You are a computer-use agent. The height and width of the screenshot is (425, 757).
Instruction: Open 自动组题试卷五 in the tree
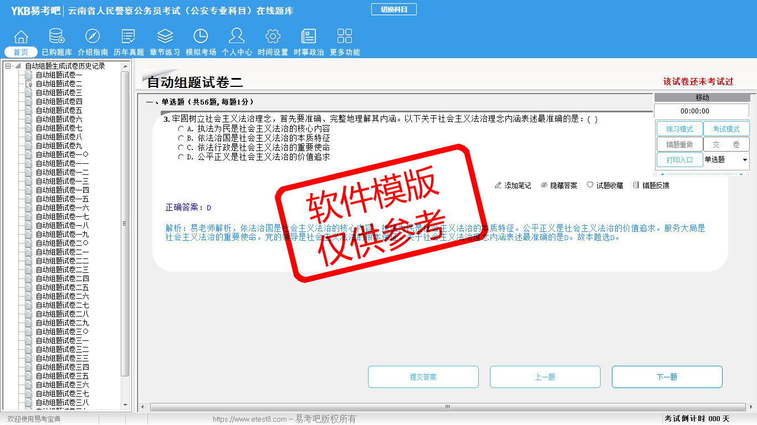(59, 110)
